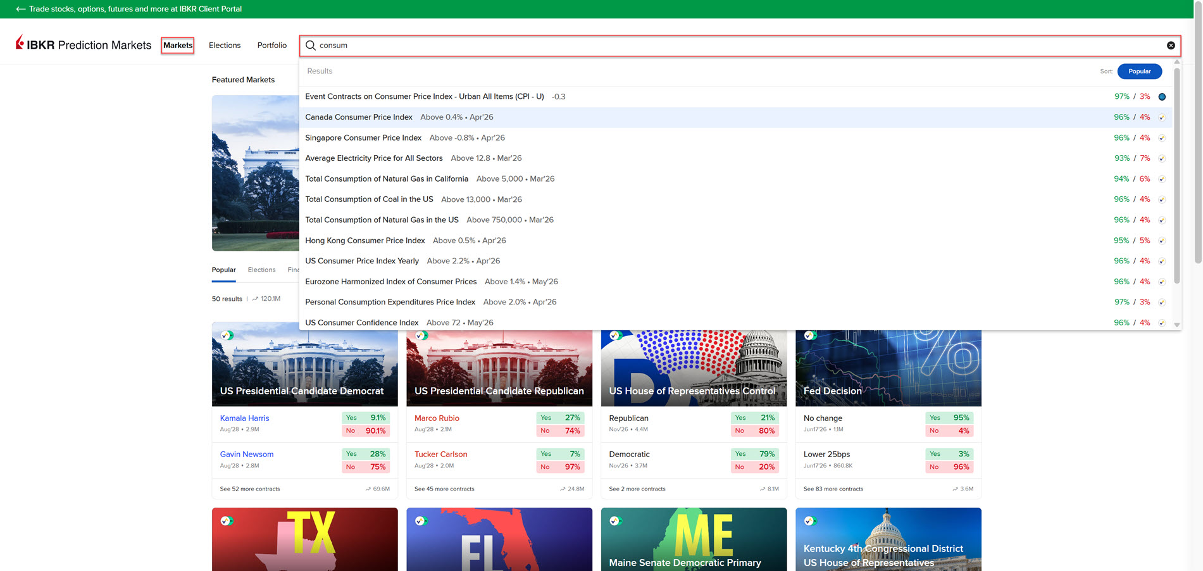The image size is (1203, 571).
Task: Open Eurozone Harmonized Index of Consumer Prices result
Action: (735, 282)
